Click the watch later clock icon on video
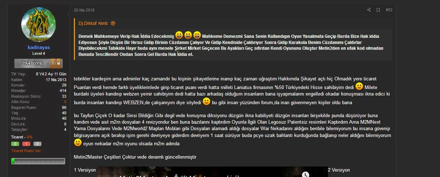The width and height of the screenshot is (440, 177). click(306, 174)
